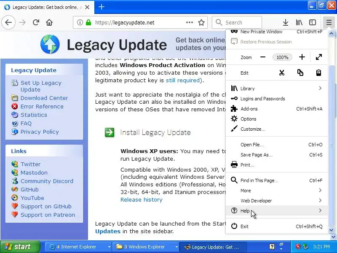This screenshot has height=253, width=337.
Task: Open Library submenu
Action: (x=277, y=89)
